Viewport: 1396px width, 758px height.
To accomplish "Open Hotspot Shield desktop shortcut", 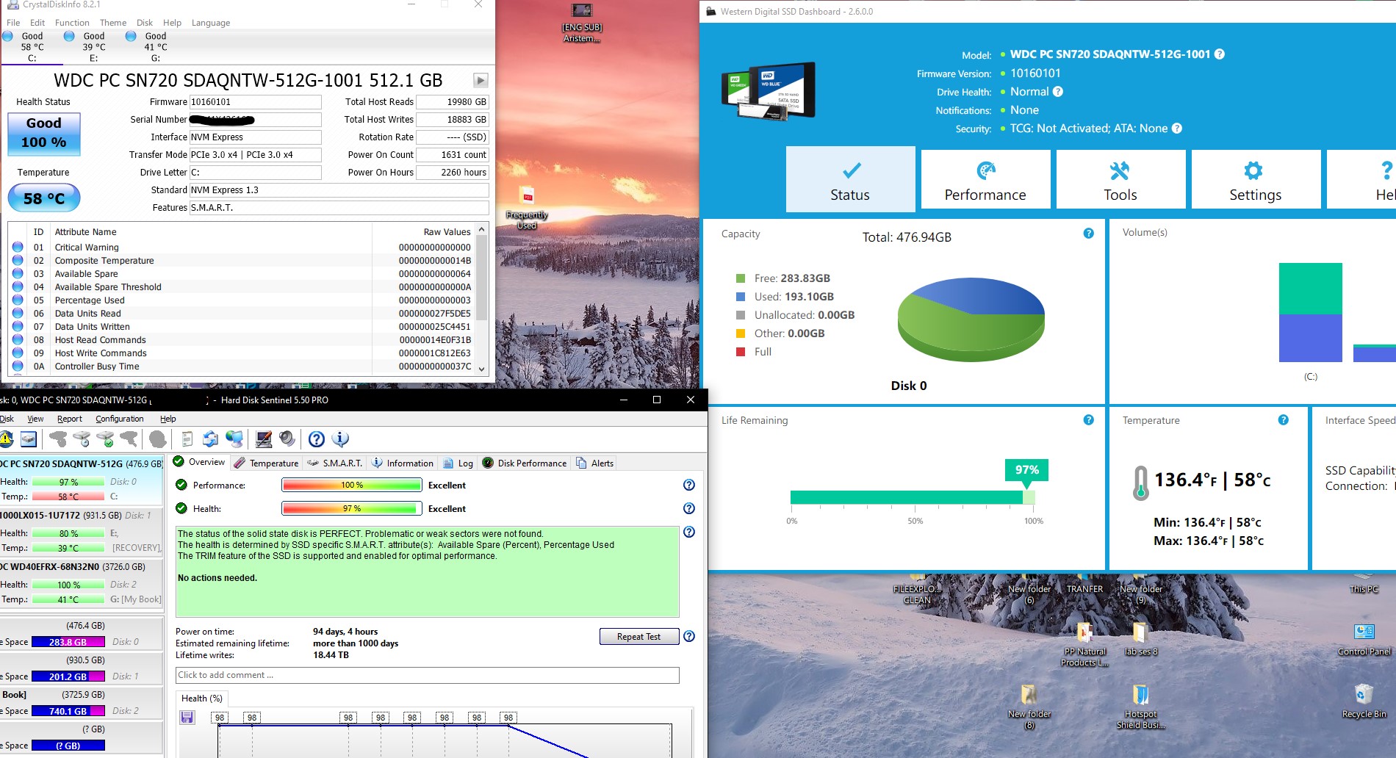I will [x=1140, y=707].
